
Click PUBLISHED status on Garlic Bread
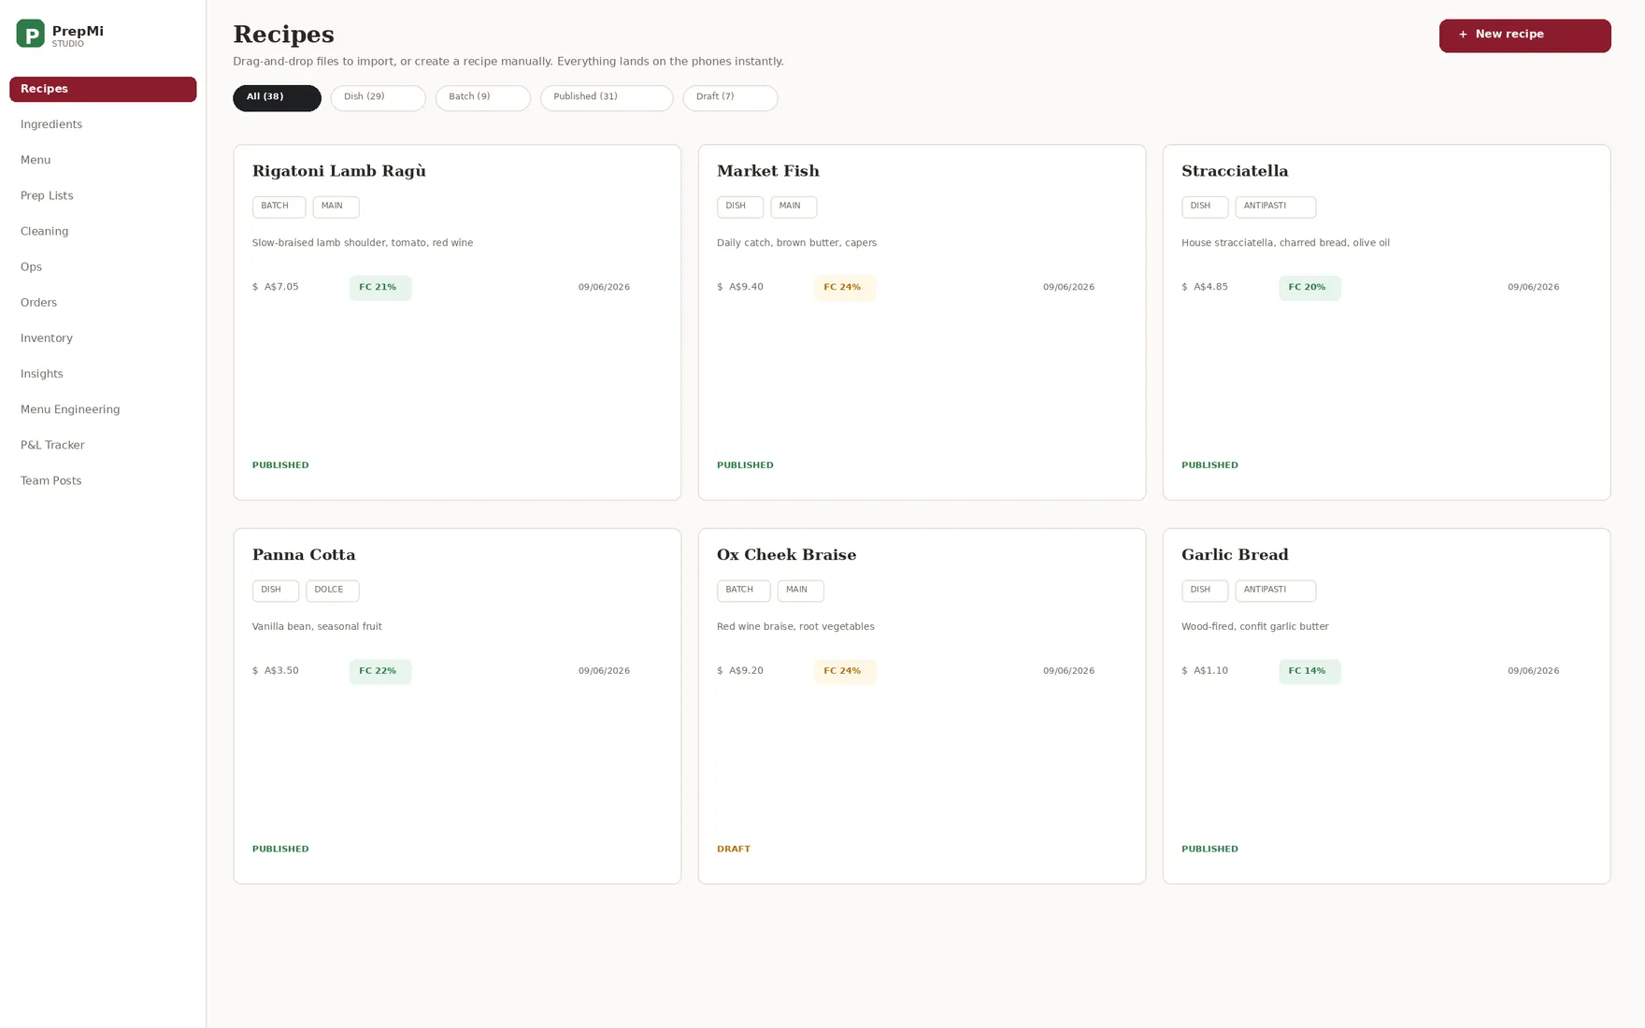(1209, 850)
